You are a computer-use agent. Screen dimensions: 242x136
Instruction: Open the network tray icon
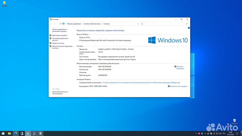217,134
